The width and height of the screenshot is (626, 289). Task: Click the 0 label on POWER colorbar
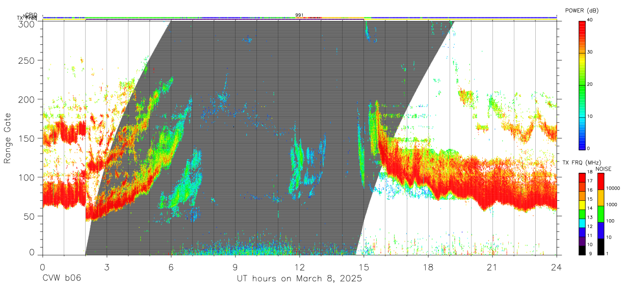pos(589,148)
